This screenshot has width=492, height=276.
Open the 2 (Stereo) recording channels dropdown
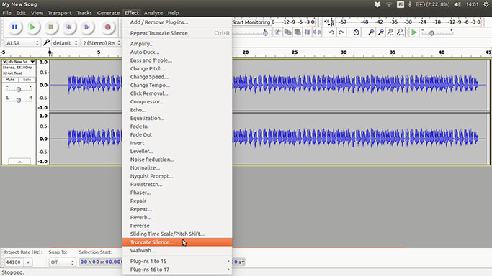101,43
